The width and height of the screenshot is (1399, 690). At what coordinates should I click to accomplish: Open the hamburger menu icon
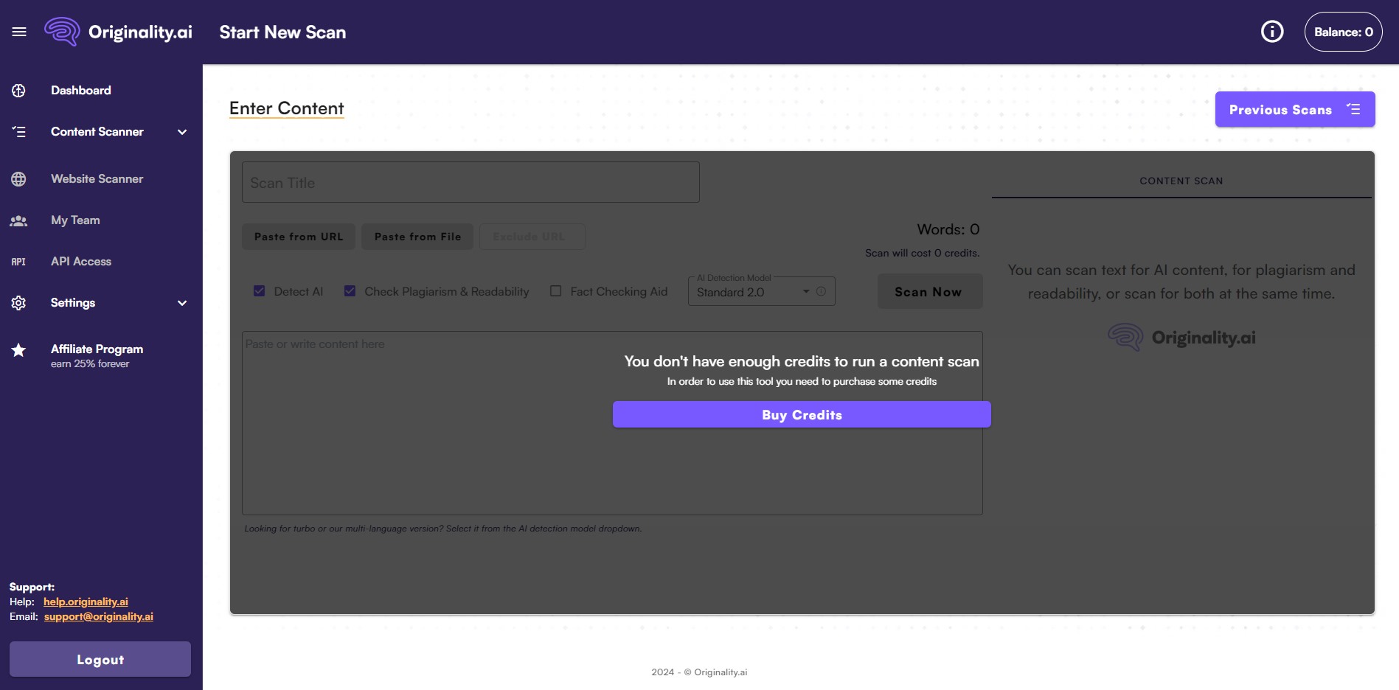click(19, 32)
